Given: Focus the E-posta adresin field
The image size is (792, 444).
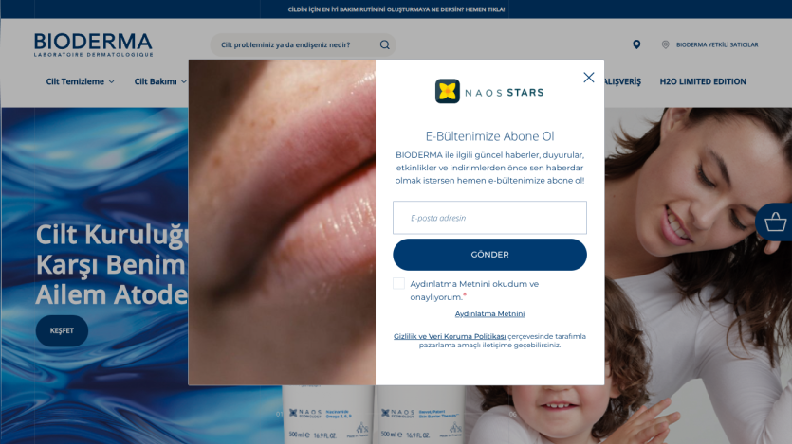Looking at the screenshot, I should [x=489, y=218].
